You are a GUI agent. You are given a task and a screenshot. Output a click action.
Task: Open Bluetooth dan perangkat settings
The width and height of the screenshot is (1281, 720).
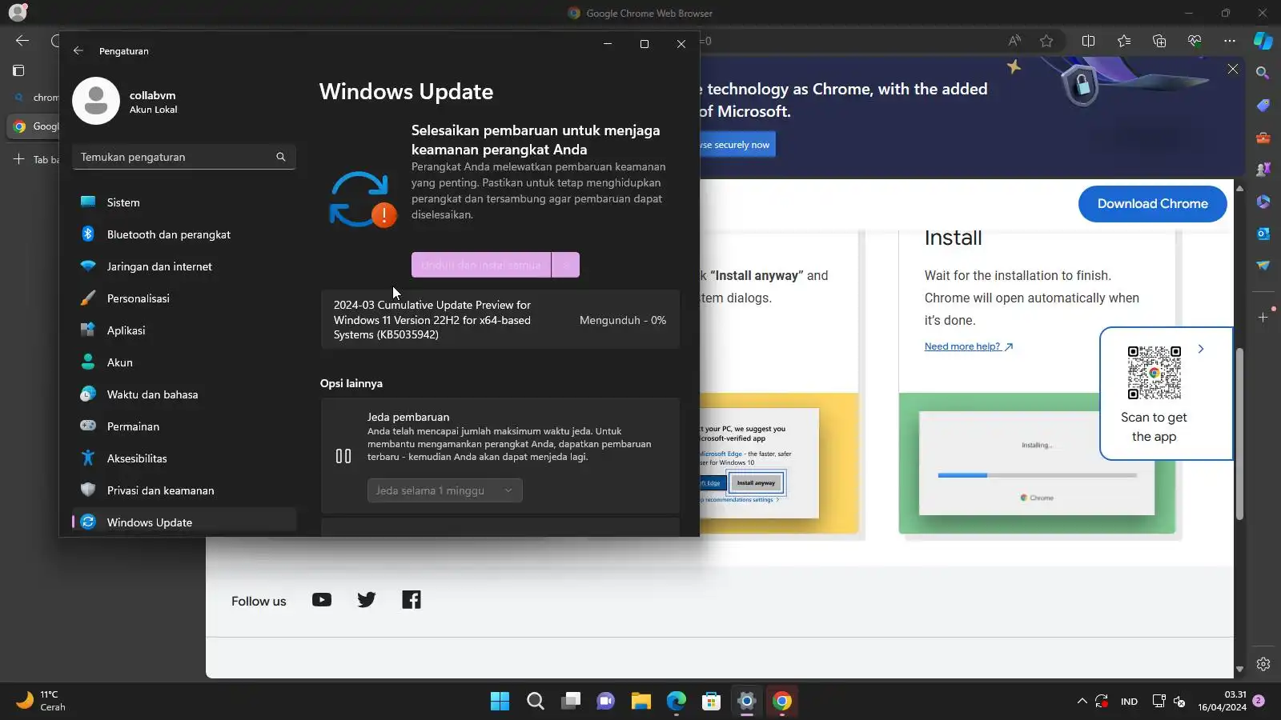point(184,234)
